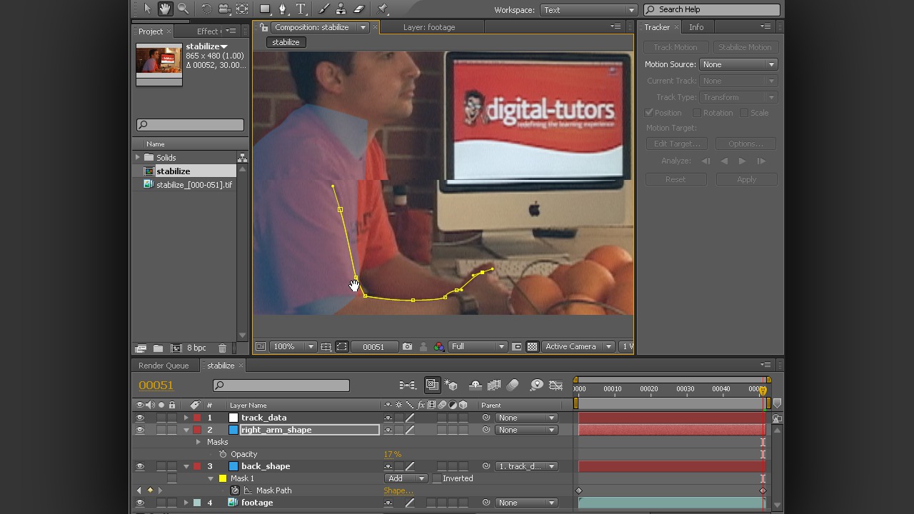Enable the Inverted checkbox for Mask 1
The height and width of the screenshot is (514, 914).
tap(437, 478)
